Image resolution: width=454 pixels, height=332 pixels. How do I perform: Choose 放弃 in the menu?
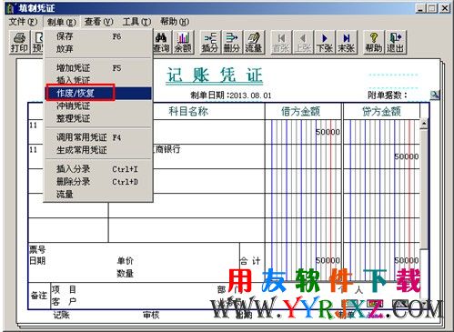[x=98, y=49]
